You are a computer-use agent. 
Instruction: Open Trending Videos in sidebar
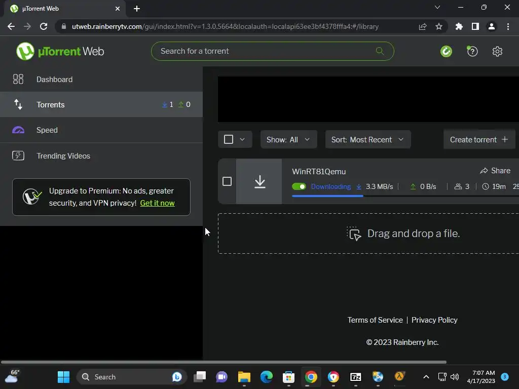click(x=101, y=155)
